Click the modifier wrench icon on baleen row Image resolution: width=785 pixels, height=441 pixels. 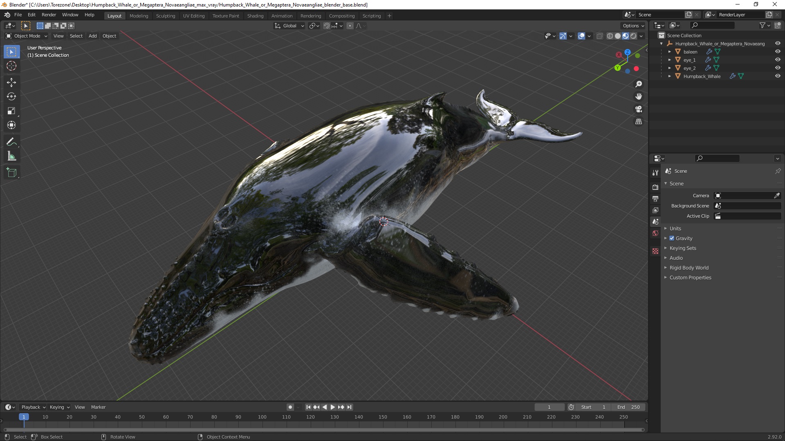tap(709, 52)
